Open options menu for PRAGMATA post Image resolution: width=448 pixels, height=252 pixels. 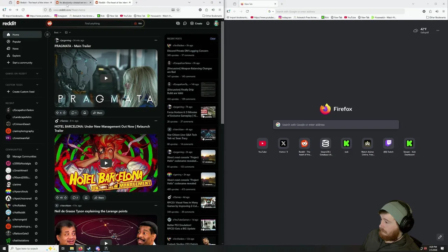coord(156,40)
